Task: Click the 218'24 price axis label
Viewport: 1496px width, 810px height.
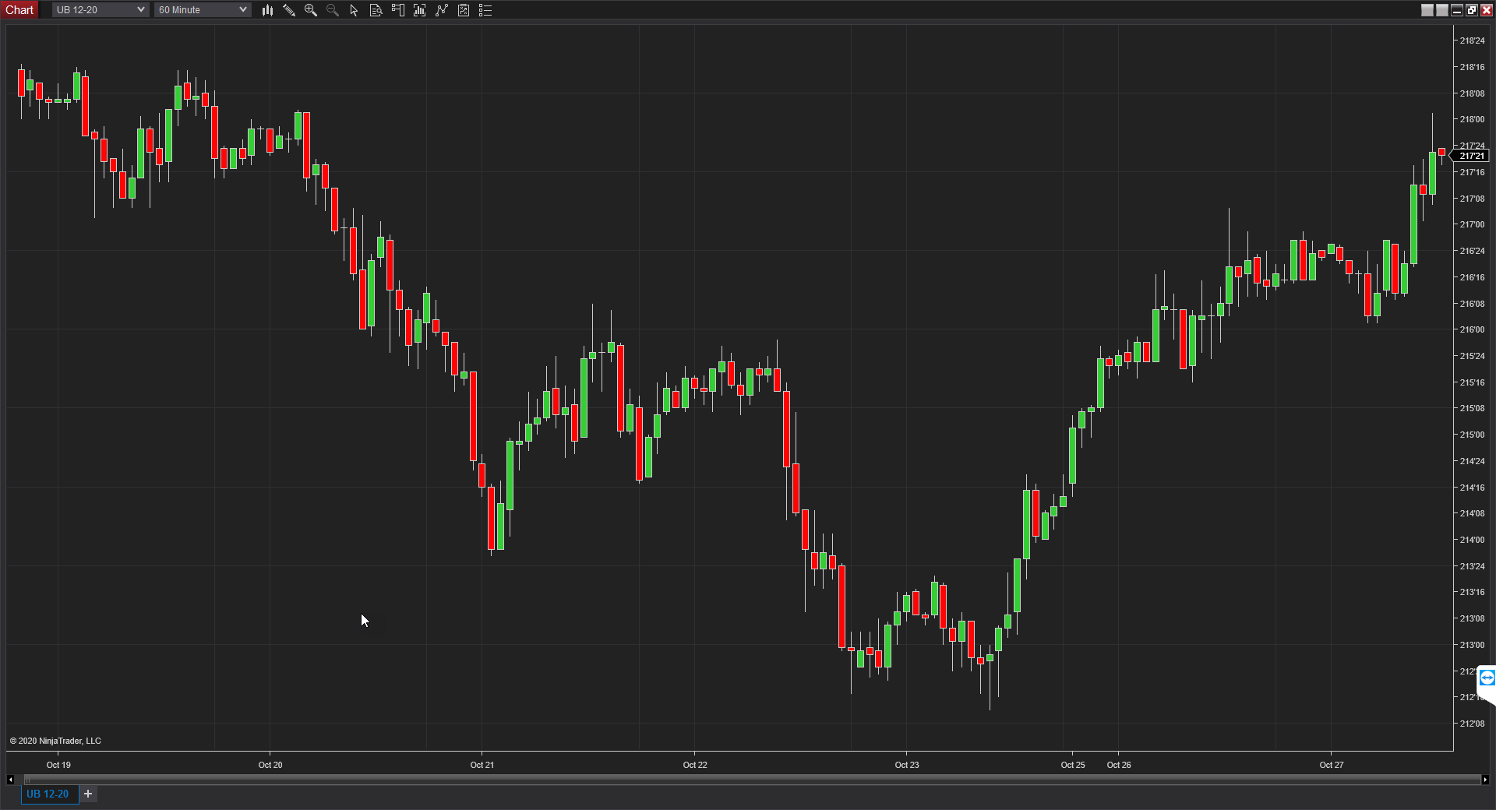Action: (x=1472, y=40)
